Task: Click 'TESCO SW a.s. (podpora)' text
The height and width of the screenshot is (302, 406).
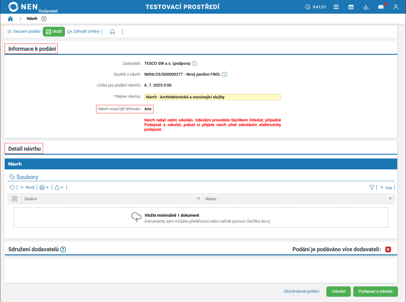Action: 167,64
